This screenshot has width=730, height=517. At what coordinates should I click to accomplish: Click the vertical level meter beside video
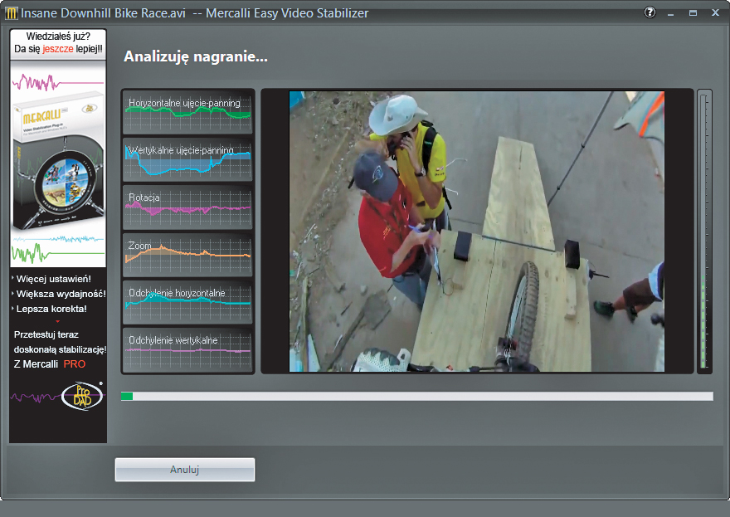pos(704,231)
